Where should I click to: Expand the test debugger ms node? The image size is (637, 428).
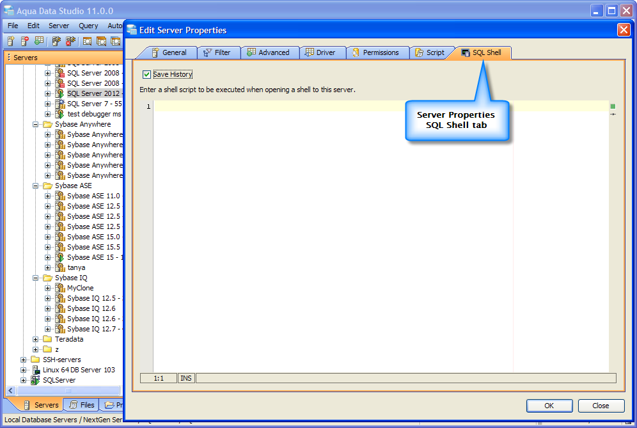(x=48, y=115)
